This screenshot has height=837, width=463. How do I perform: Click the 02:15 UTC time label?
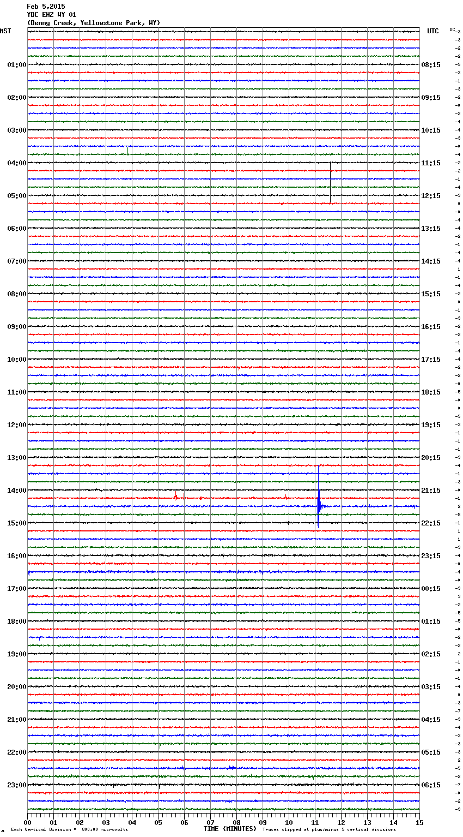coord(431,654)
